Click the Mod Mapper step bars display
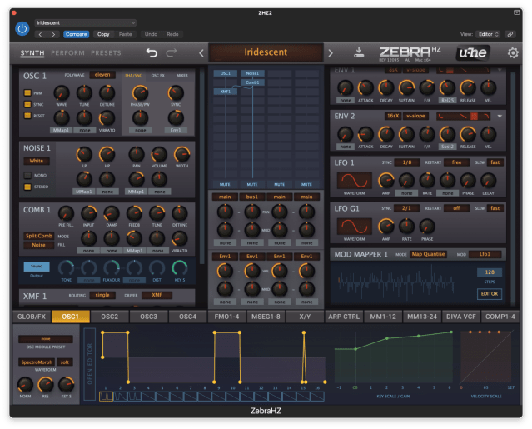 (x=396, y=282)
